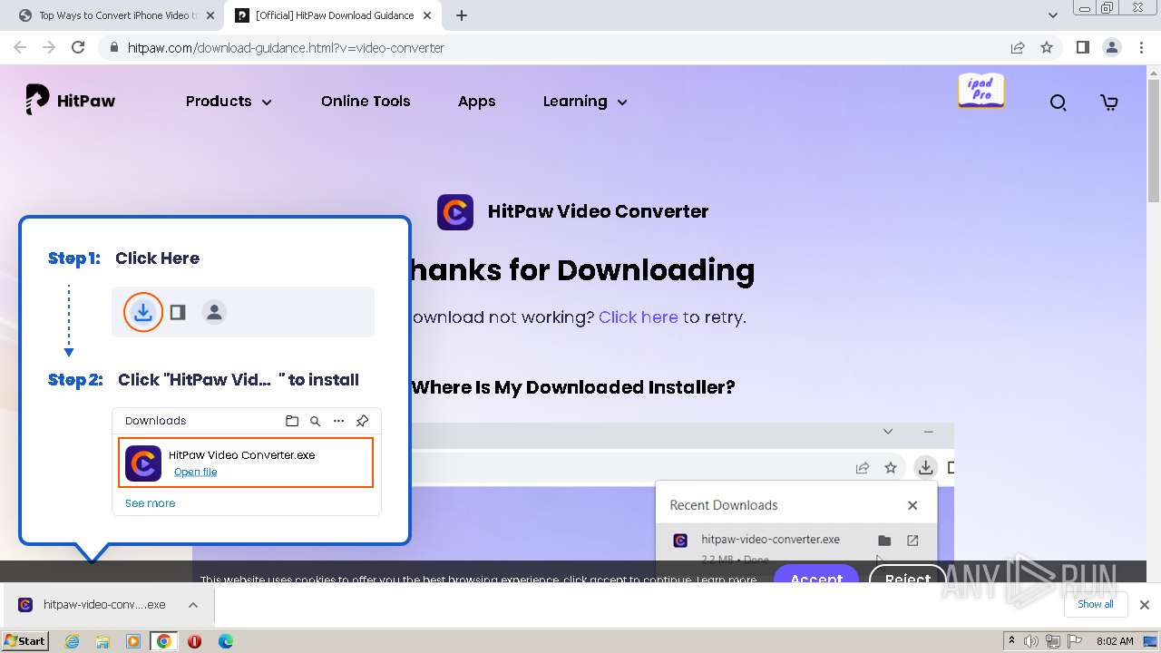1161x653 pixels.
Task: Show all downloads
Action: tap(1096, 604)
